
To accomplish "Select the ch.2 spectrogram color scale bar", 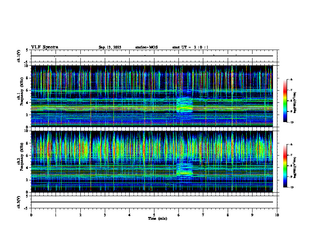I will pyautogui.click(x=285, y=166).
